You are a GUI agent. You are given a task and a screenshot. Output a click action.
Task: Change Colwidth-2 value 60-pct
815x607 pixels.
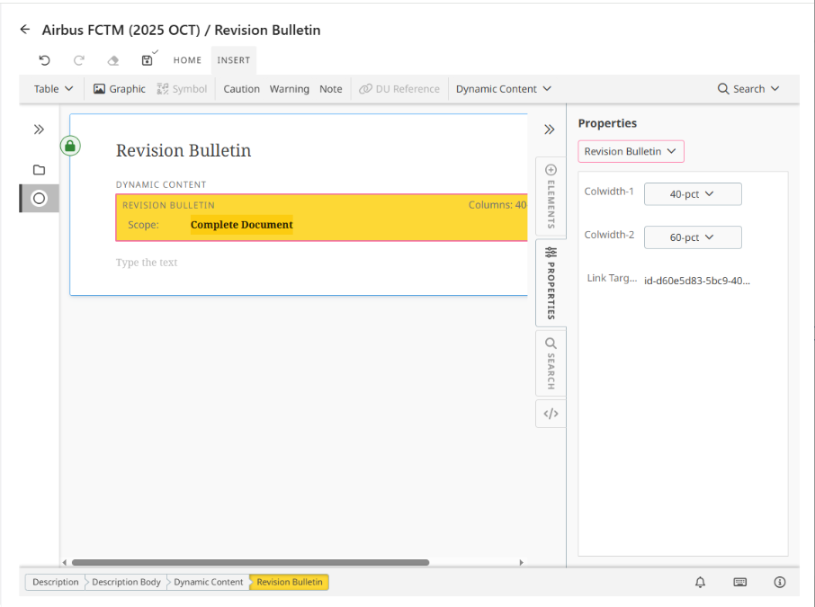(x=693, y=237)
